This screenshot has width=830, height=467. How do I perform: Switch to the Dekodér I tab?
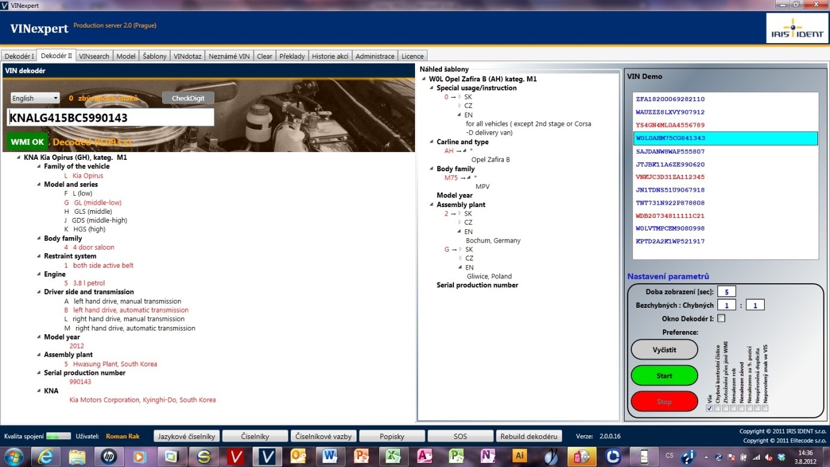(19, 56)
